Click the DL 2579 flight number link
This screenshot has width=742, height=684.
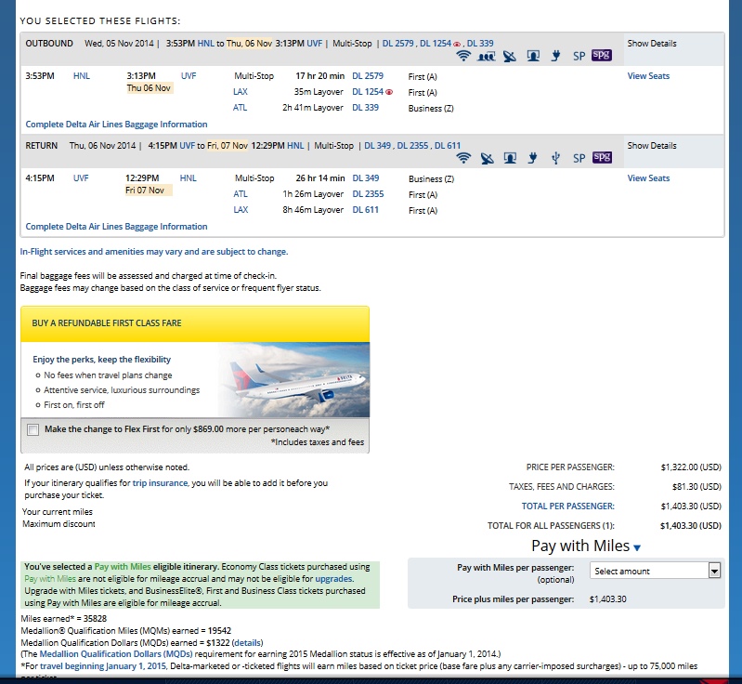coord(368,76)
